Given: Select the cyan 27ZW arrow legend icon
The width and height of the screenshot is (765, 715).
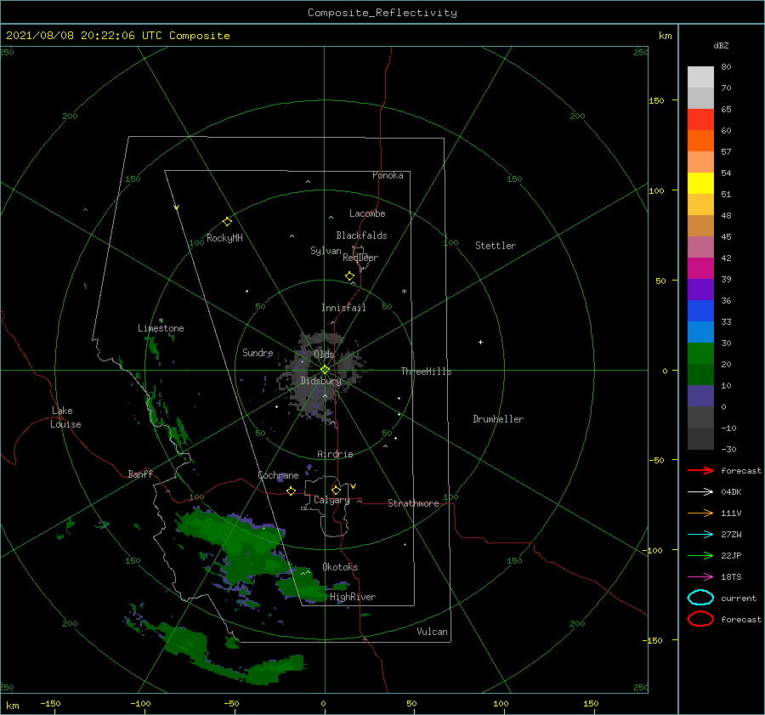Looking at the screenshot, I should point(700,535).
